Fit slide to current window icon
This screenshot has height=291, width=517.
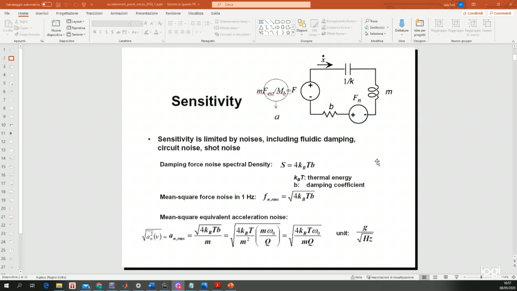tap(513, 277)
